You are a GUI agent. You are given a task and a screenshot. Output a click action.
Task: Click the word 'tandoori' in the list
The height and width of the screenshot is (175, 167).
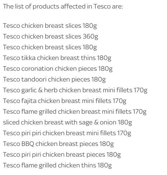[34, 79]
